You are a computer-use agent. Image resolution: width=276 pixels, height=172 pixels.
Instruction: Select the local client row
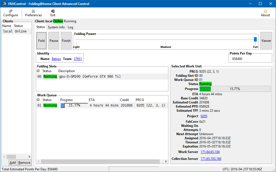point(17,31)
